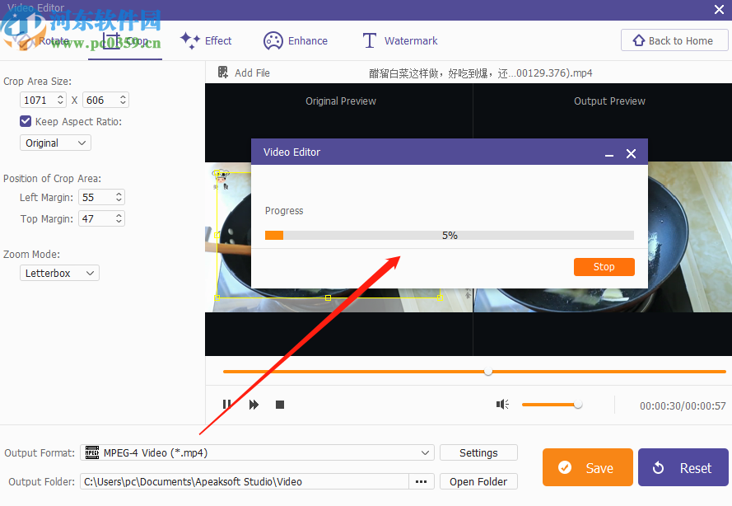
Task: Click the Output Folder path field
Action: [x=245, y=482]
